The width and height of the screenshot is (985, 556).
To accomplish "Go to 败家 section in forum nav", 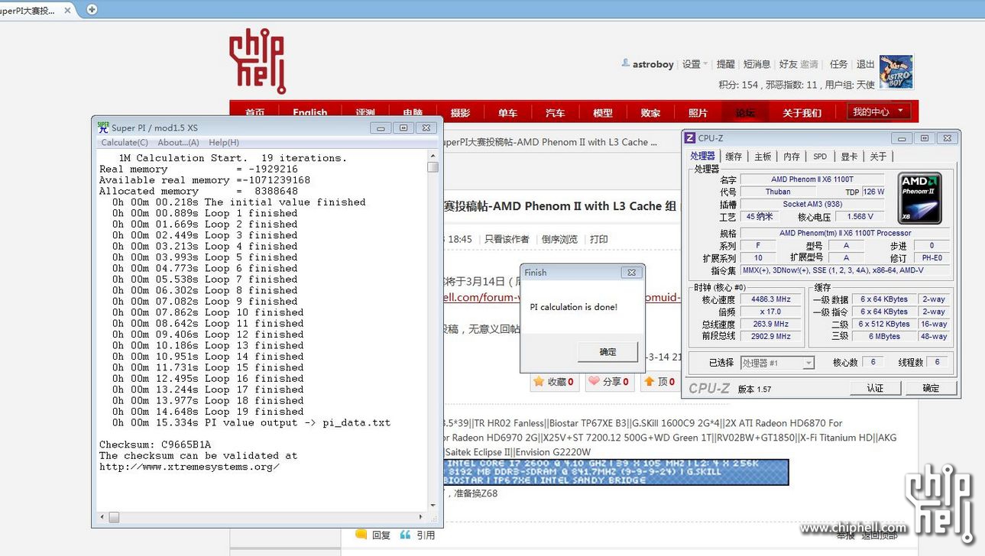I will tap(650, 113).
